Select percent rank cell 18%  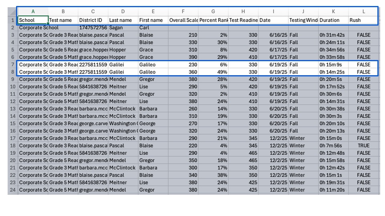213,160
